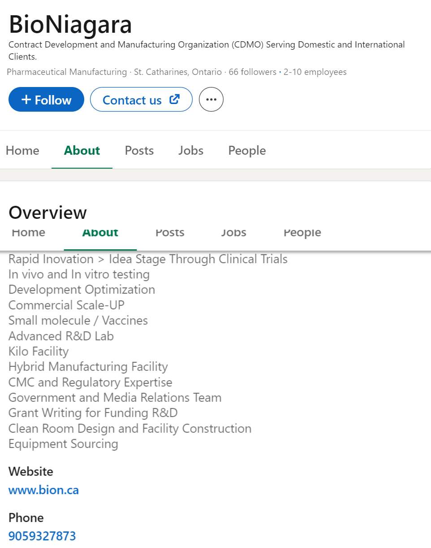Open the three-dots more options menu
The image size is (431, 548).
pos(211,100)
